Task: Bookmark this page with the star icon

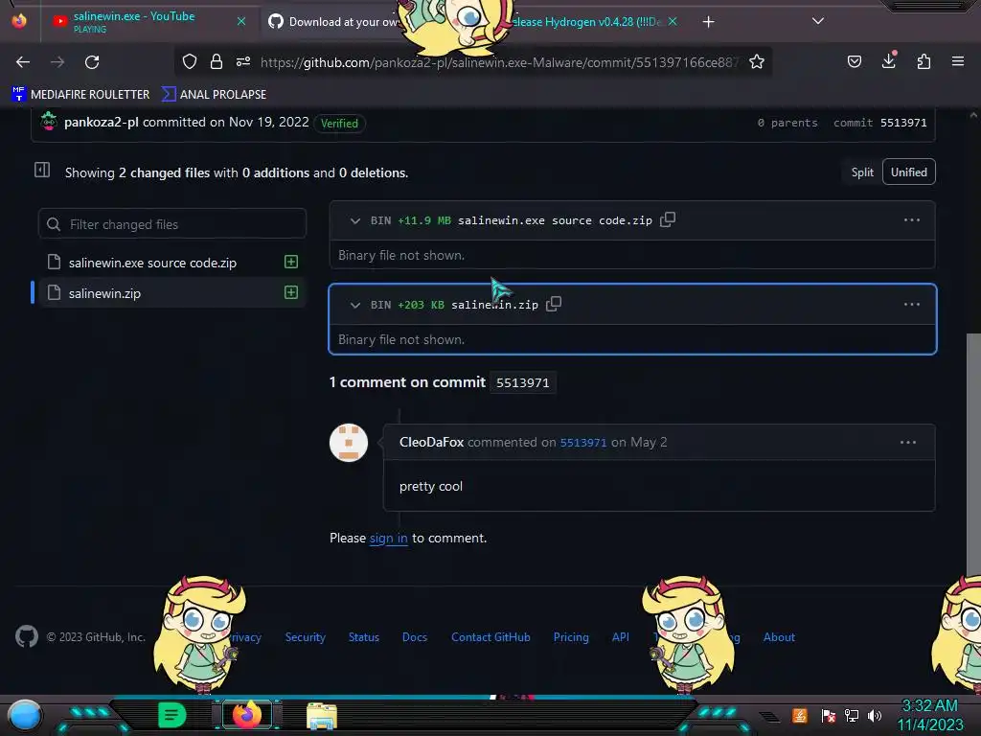Action: click(757, 61)
